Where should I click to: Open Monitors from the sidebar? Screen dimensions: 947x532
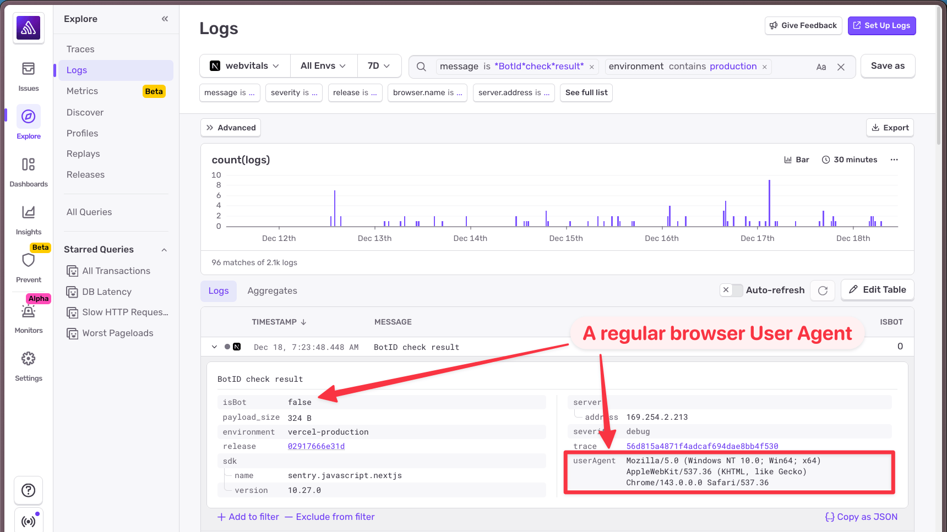[x=28, y=311]
